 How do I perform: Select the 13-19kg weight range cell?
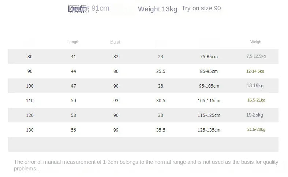click(255, 86)
